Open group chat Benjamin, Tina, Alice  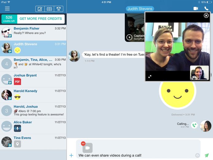coord(33,64)
